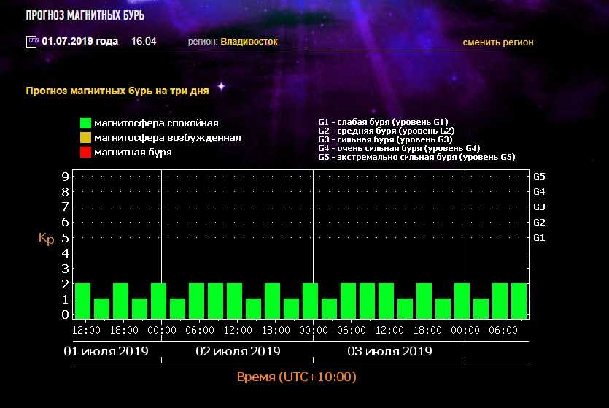Click the heading Прогноз магнитных бурь на три дня

pos(117,91)
